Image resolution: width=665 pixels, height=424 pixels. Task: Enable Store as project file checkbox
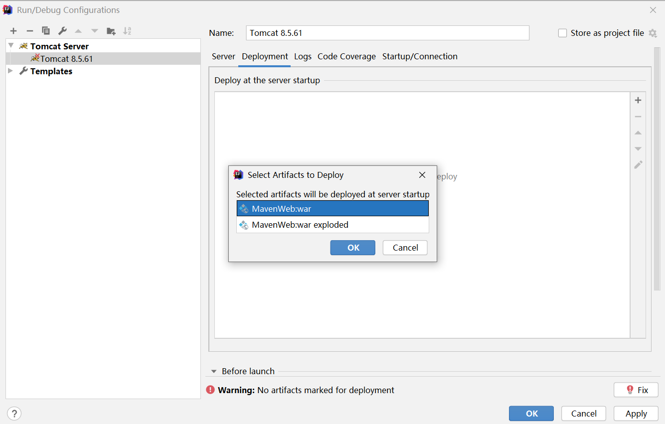(x=562, y=33)
